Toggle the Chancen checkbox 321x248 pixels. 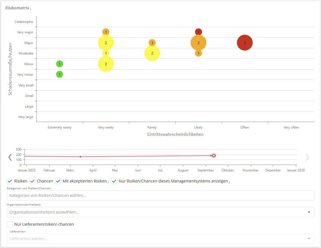[33, 181]
